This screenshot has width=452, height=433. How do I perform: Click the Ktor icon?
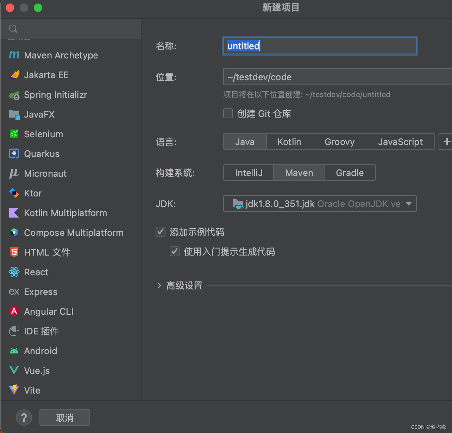coord(14,193)
